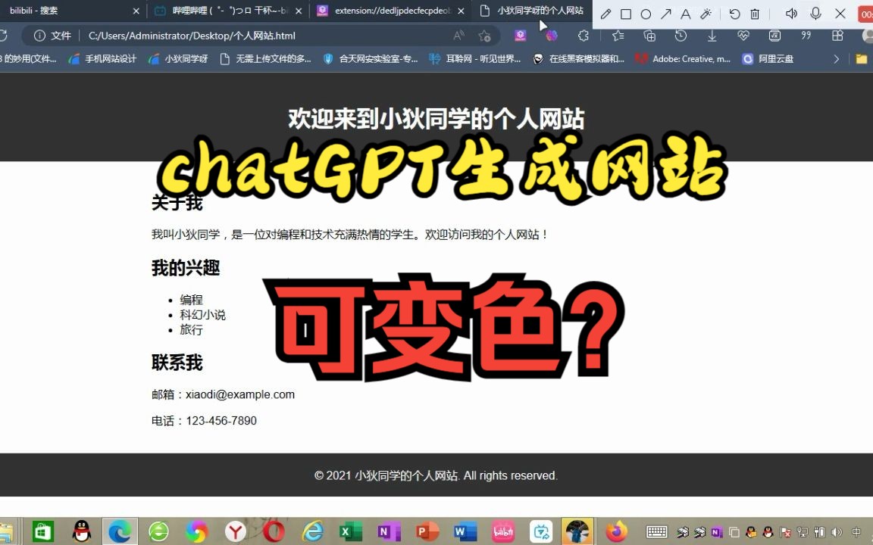Close the 哔哩哔哩 tab
Image resolution: width=873 pixels, height=545 pixels.
299,11
